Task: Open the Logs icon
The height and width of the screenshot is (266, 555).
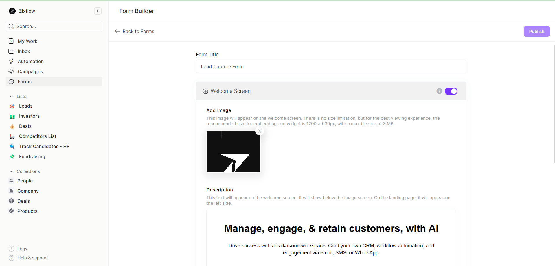Action: point(11,249)
